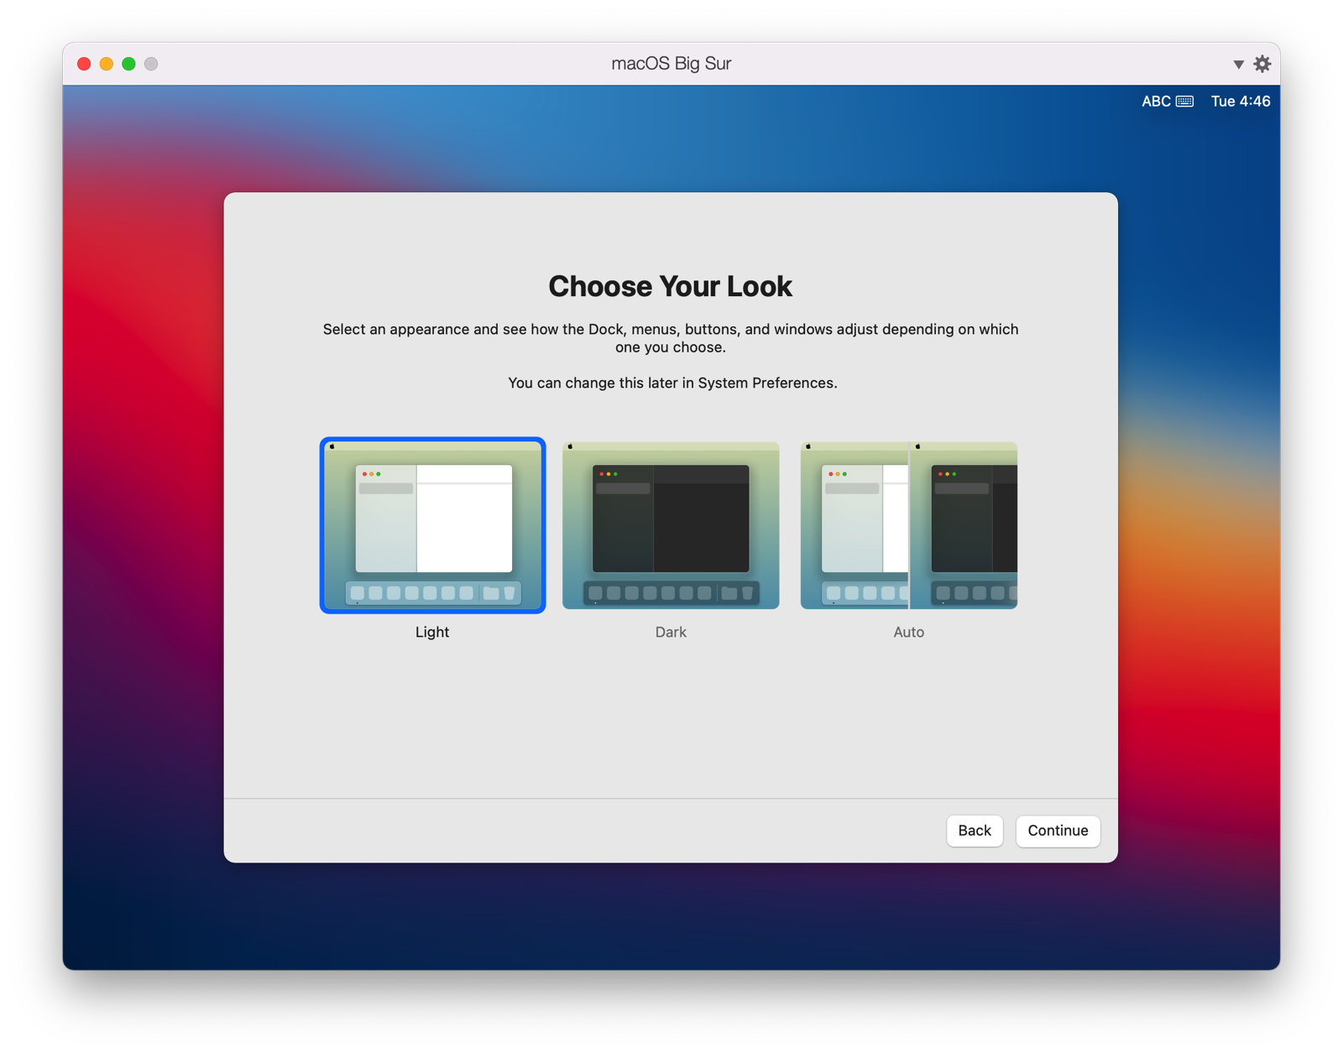The height and width of the screenshot is (1053, 1343).
Task: Click the Continue button
Action: pos(1058,831)
